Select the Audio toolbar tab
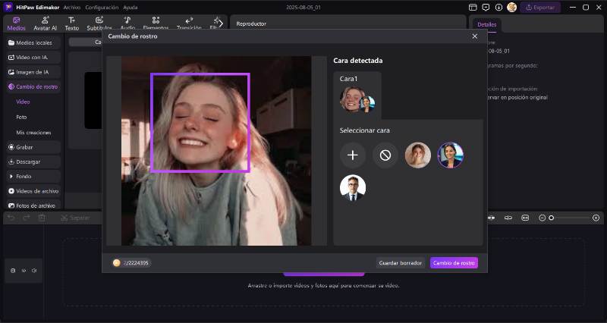607x323 pixels. 127,24
